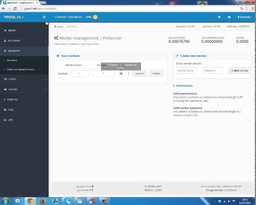
Task: Click the taskbar volume icon
Action: pyautogui.click(x=229, y=201)
